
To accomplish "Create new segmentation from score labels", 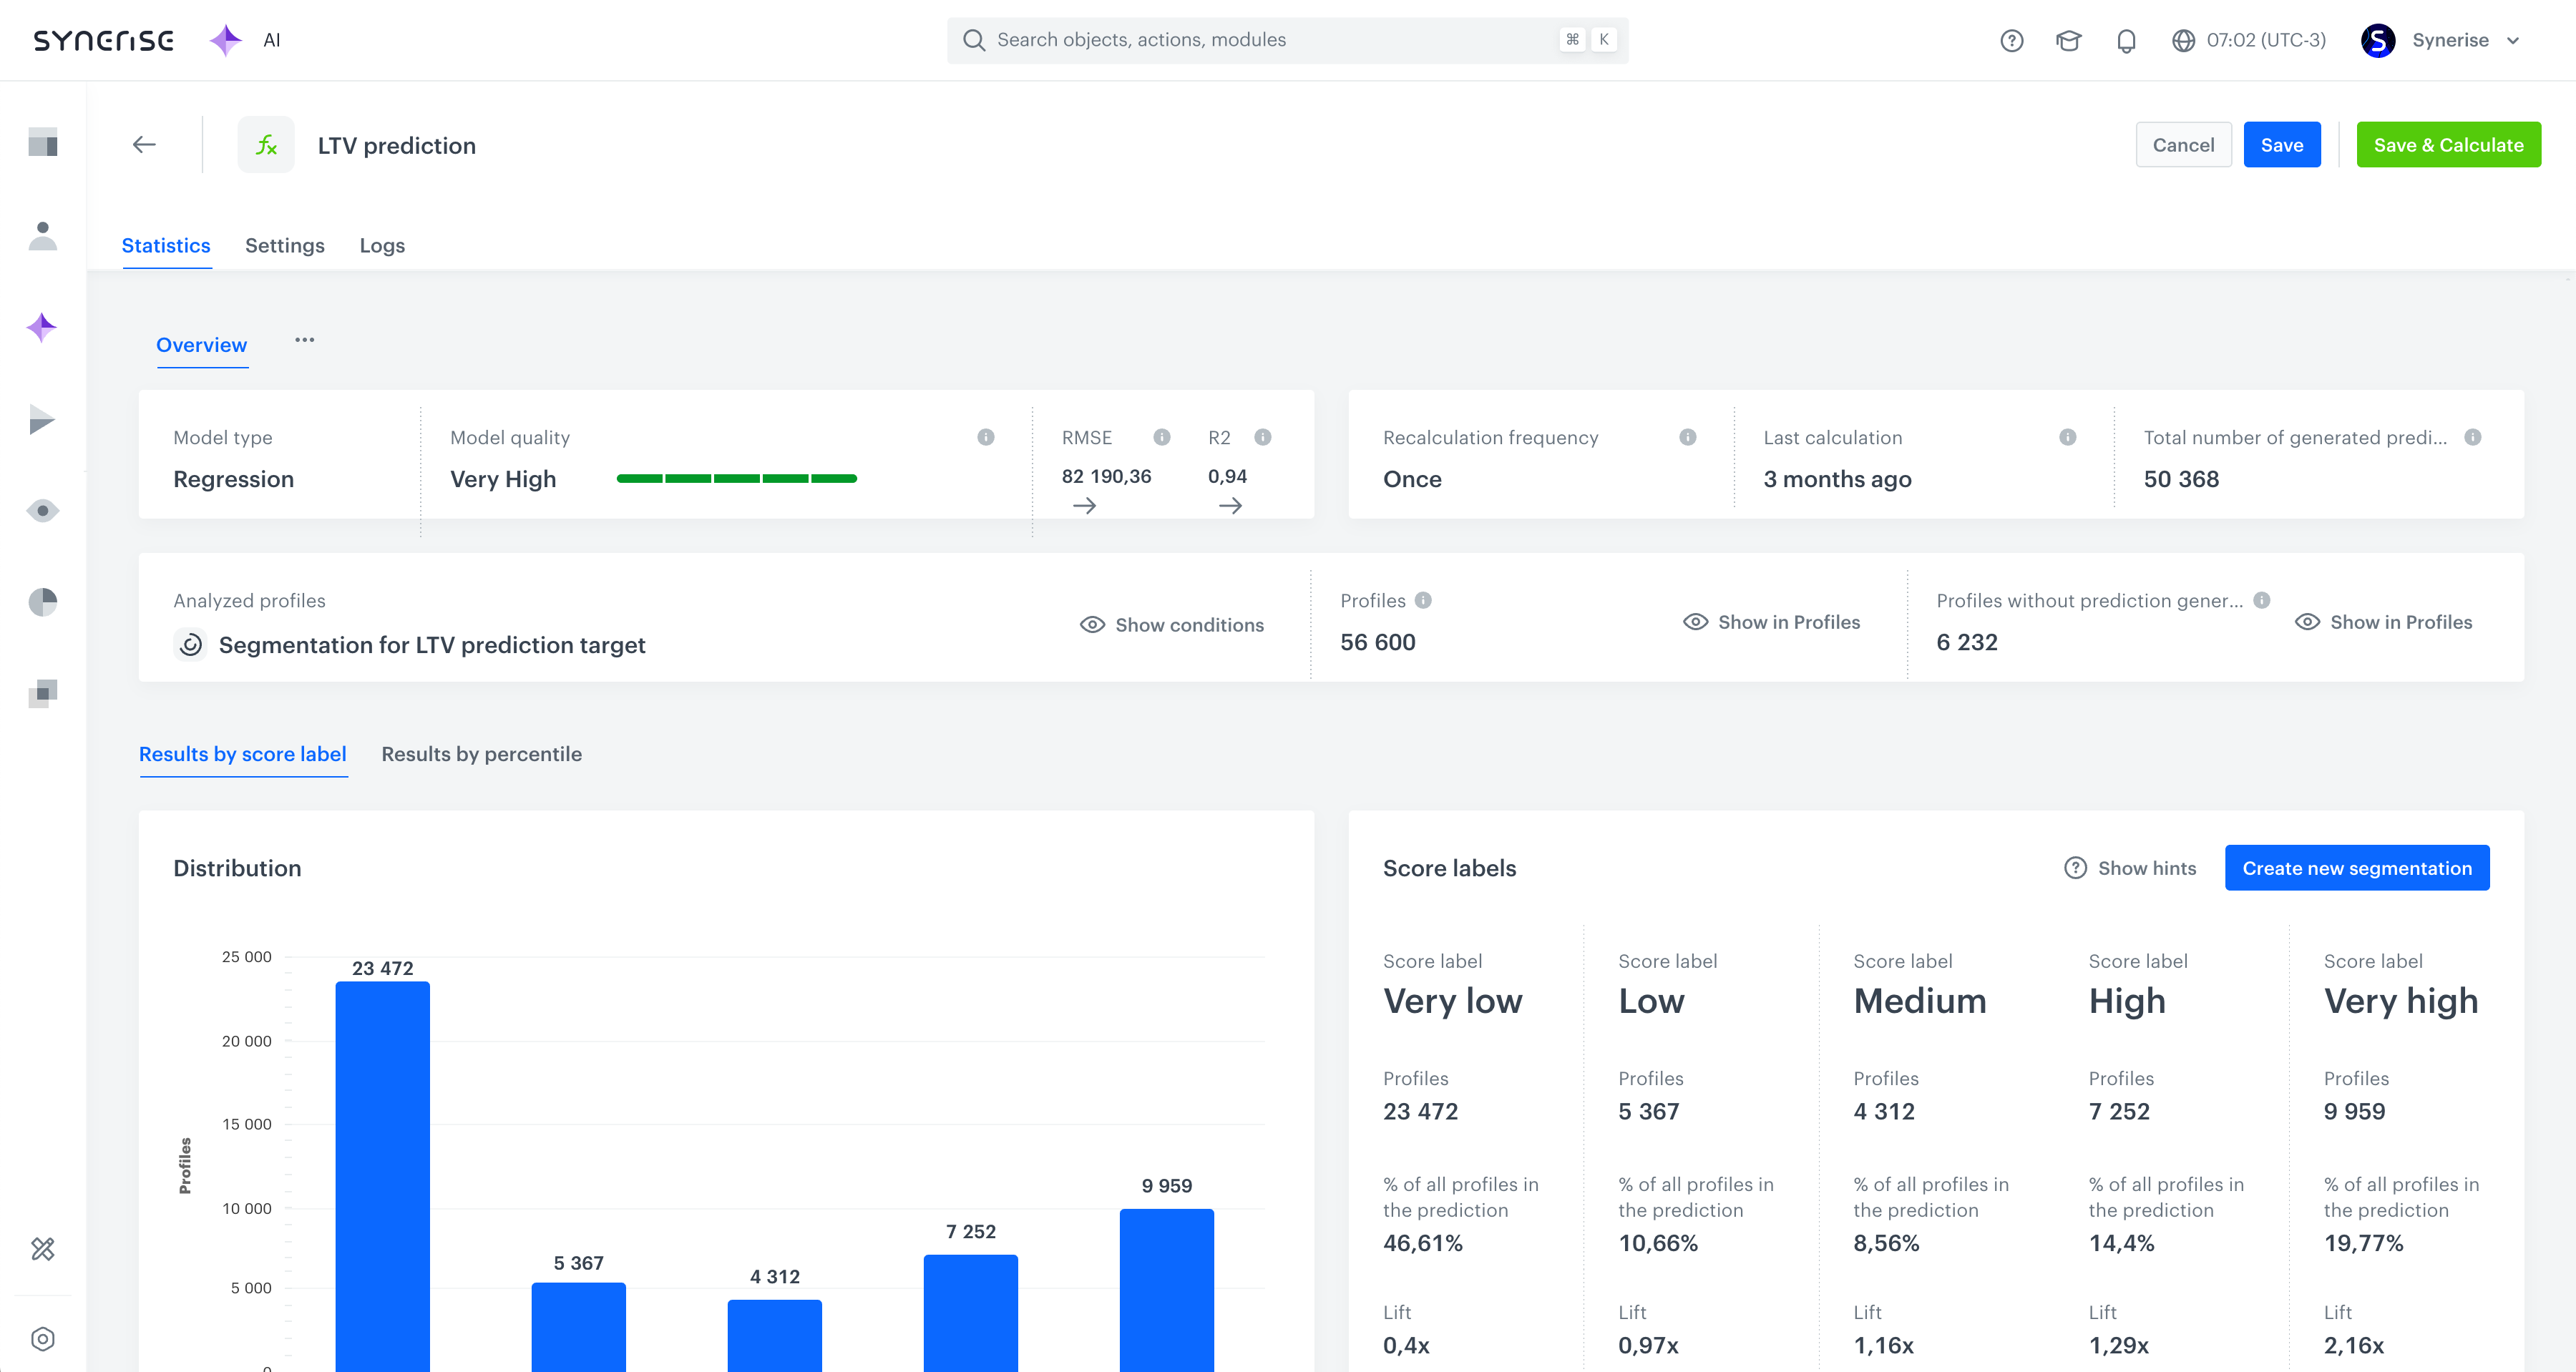I will 2357,867.
